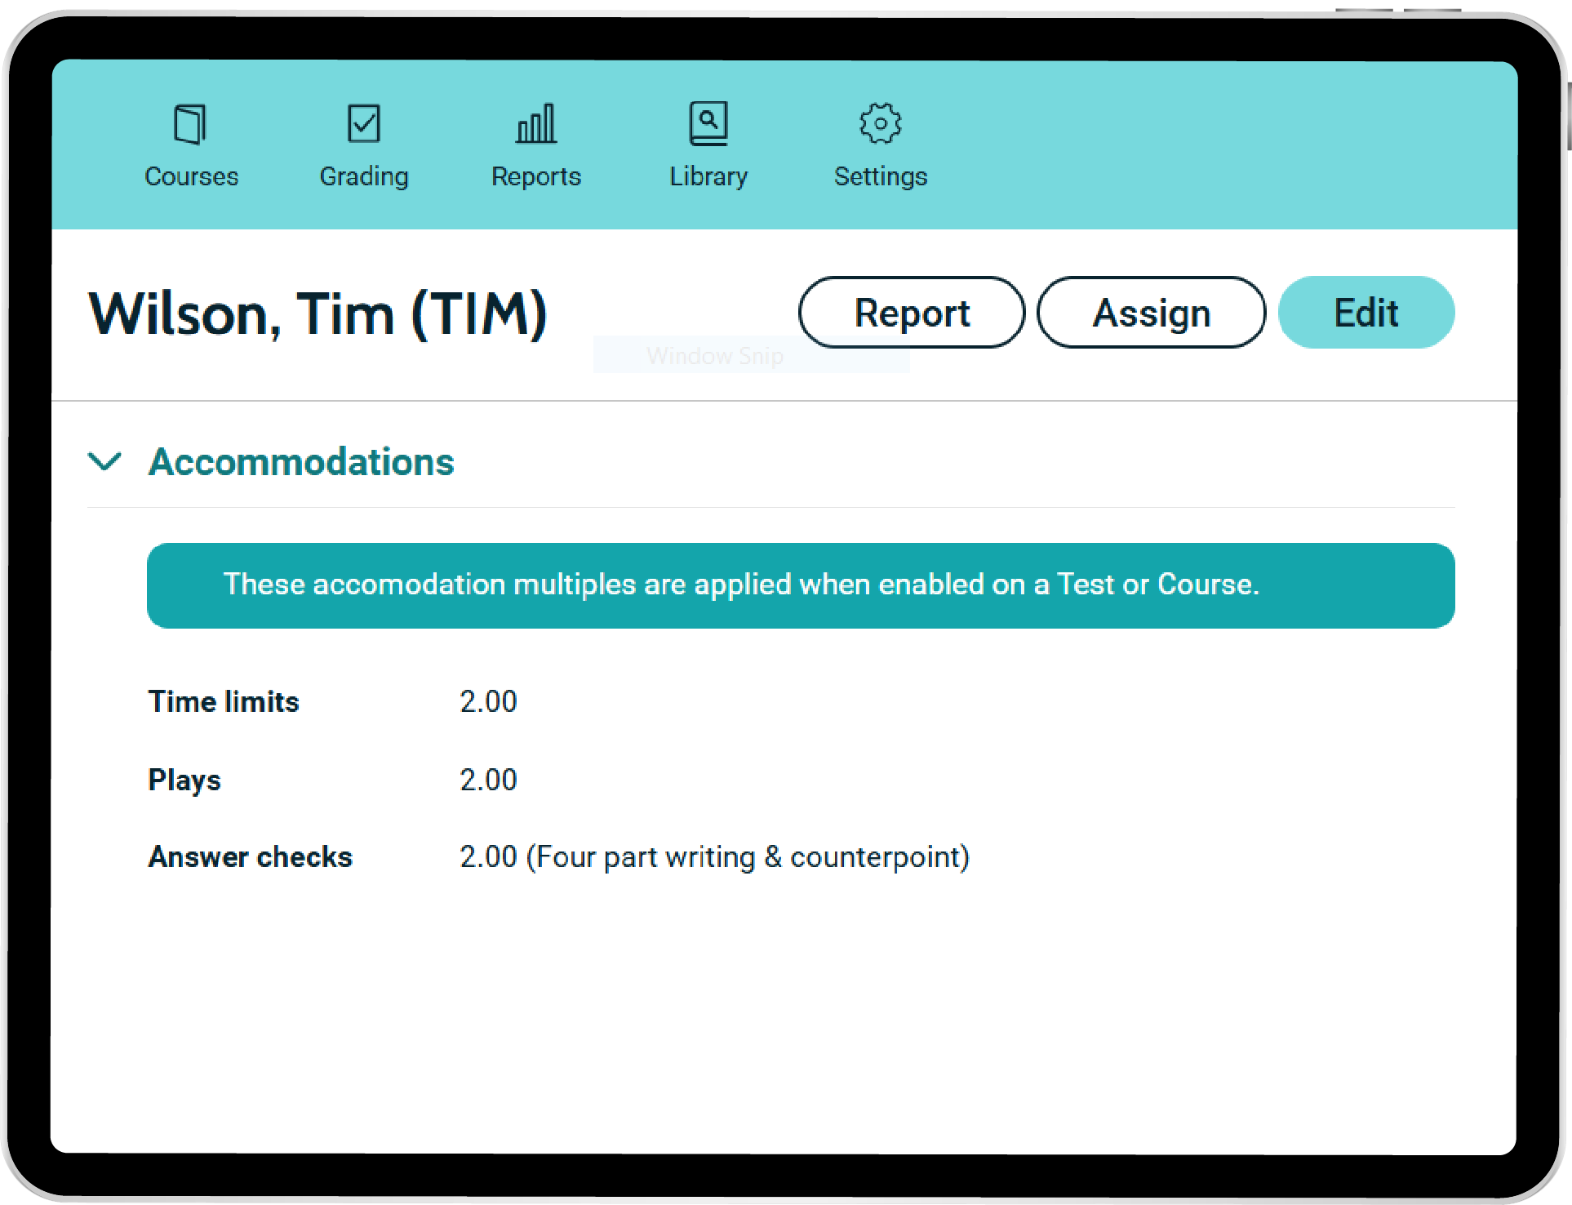The width and height of the screenshot is (1572, 1205).
Task: Open the Report dialog for Tim Wilson
Action: point(911,312)
